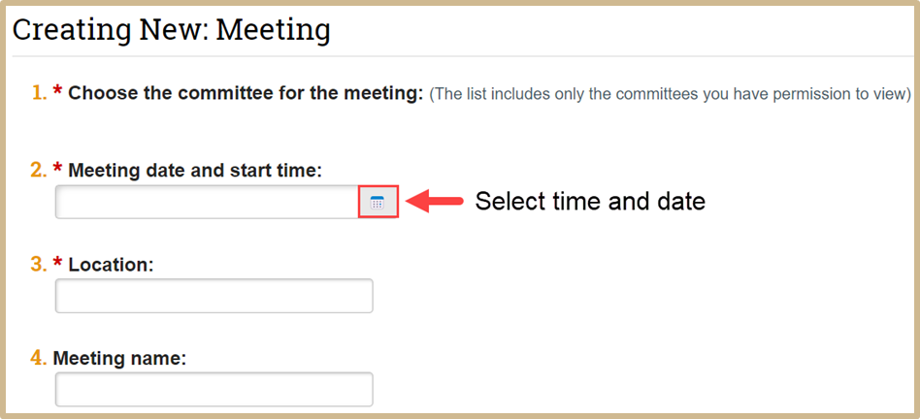Click the red asterisk beside Meeting date

[58, 171]
